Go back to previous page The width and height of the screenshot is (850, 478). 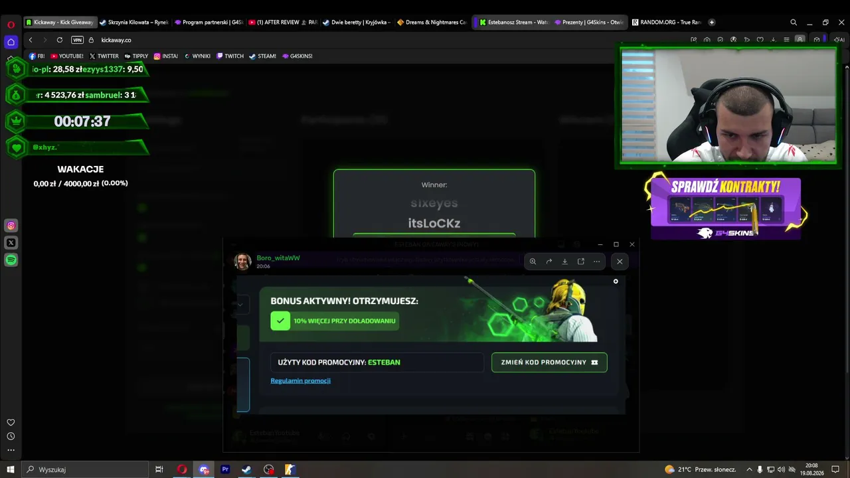(31, 40)
